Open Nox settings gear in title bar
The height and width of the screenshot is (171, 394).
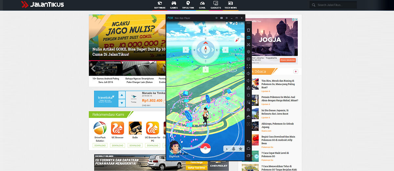coord(227,18)
